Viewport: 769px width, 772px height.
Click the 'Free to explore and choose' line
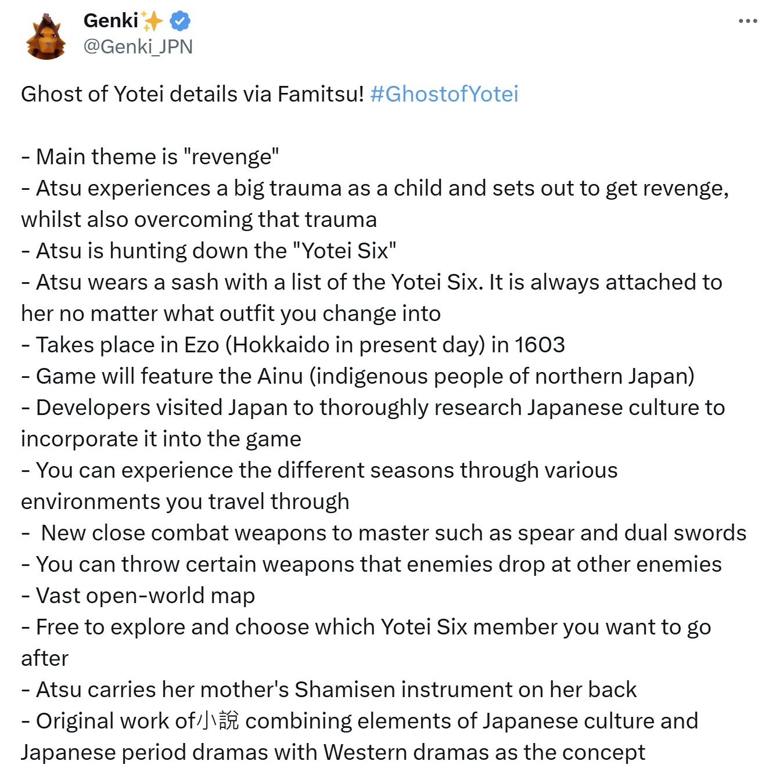point(366,627)
